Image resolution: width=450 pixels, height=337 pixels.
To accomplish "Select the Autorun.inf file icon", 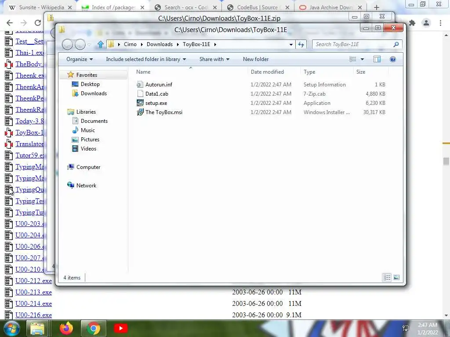I will tap(140, 85).
